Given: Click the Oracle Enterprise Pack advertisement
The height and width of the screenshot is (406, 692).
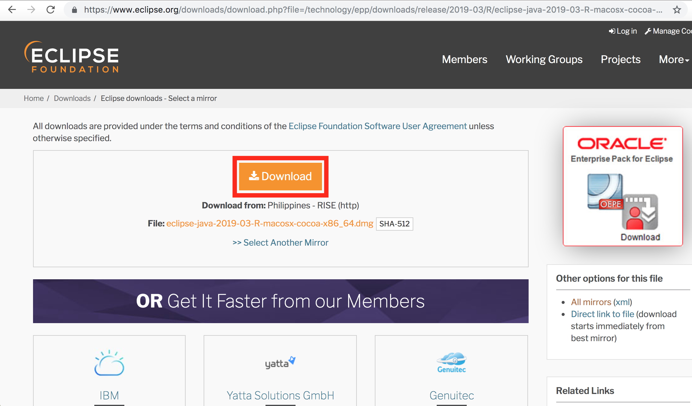Looking at the screenshot, I should pyautogui.click(x=623, y=186).
